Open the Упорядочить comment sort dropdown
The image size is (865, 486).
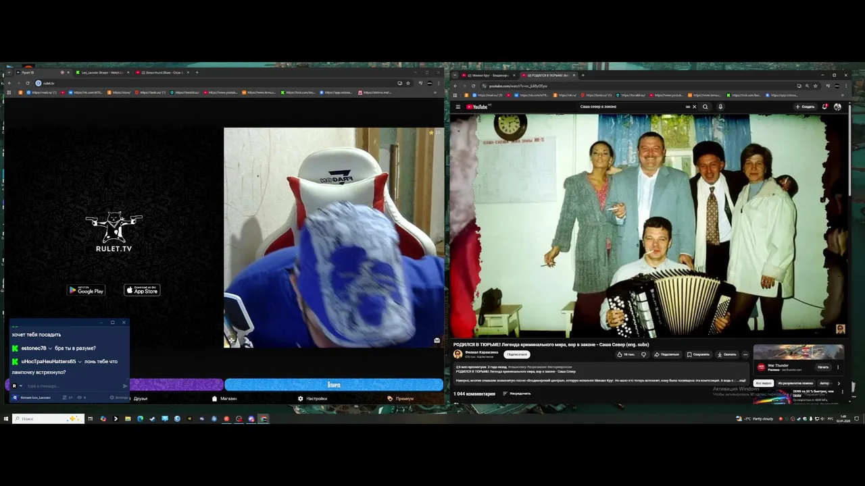tap(517, 394)
